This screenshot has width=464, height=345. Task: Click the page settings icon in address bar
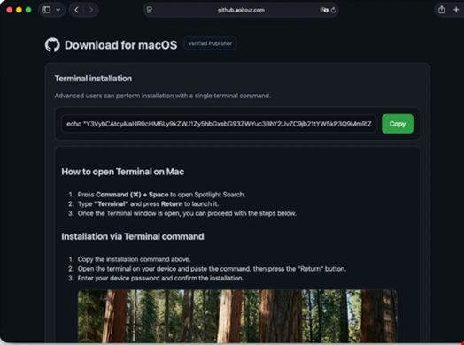150,10
